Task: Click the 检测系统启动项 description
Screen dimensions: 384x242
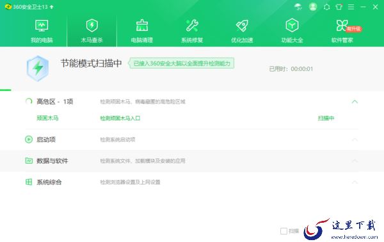Action: pyautogui.click(x=118, y=140)
